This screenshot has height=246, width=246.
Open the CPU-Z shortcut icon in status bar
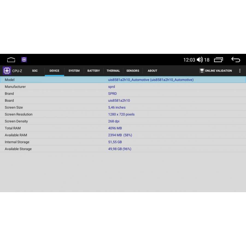[x=24, y=60]
